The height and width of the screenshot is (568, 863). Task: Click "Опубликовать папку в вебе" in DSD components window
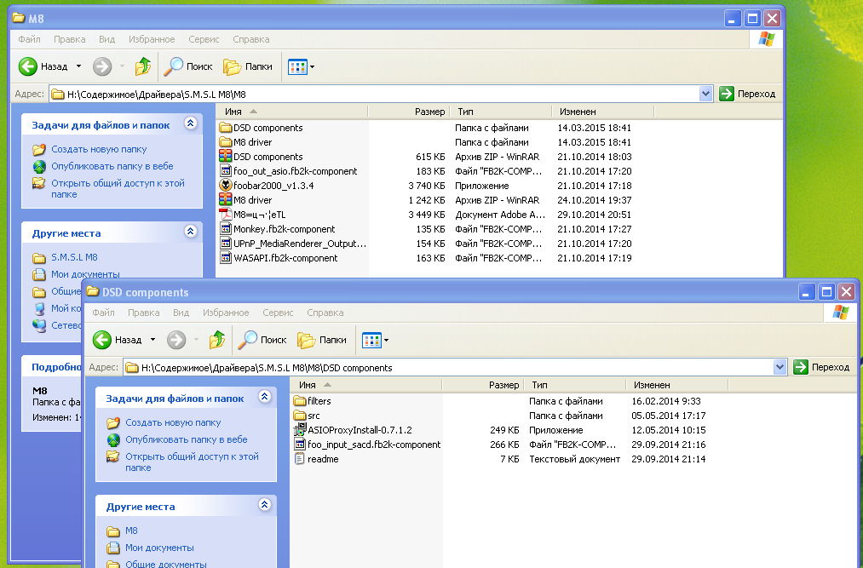click(x=186, y=439)
